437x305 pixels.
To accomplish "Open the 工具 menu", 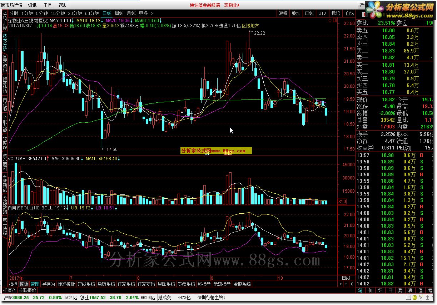I will click(x=48, y=5).
